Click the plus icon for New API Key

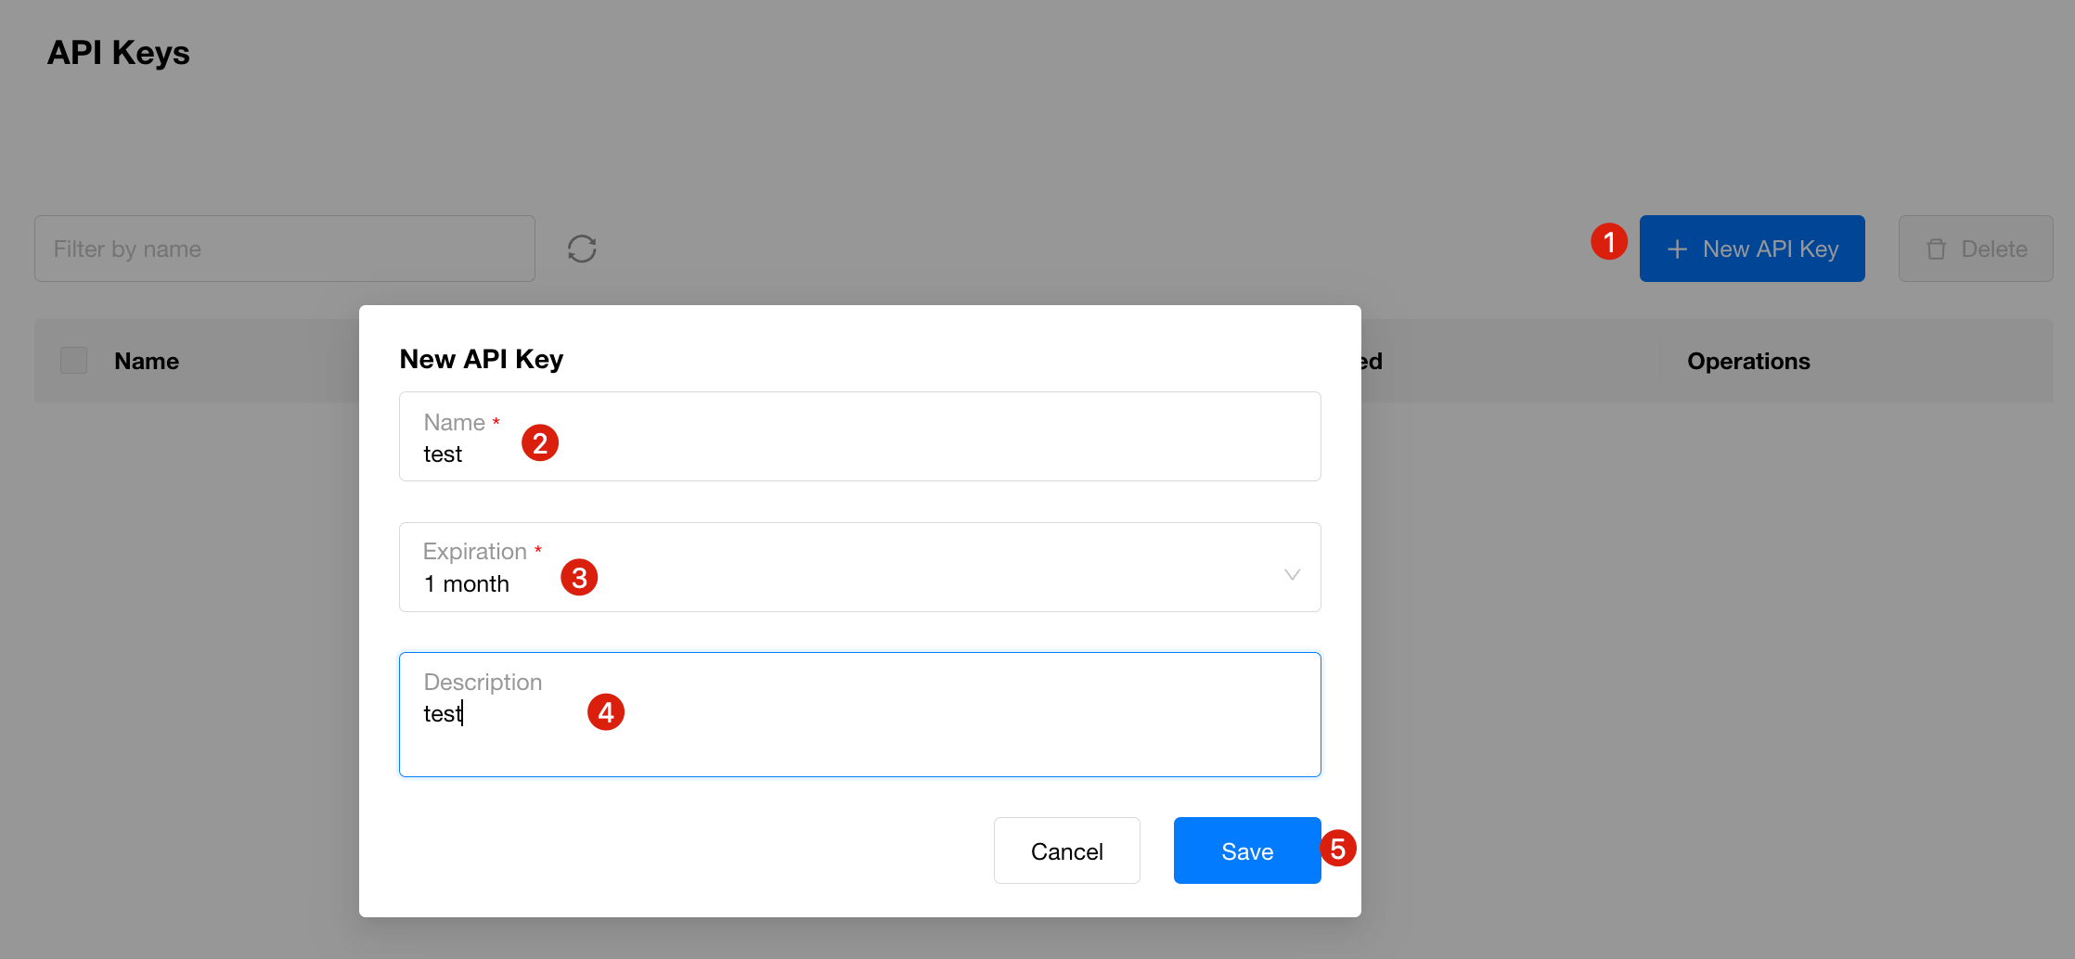coord(1677,249)
